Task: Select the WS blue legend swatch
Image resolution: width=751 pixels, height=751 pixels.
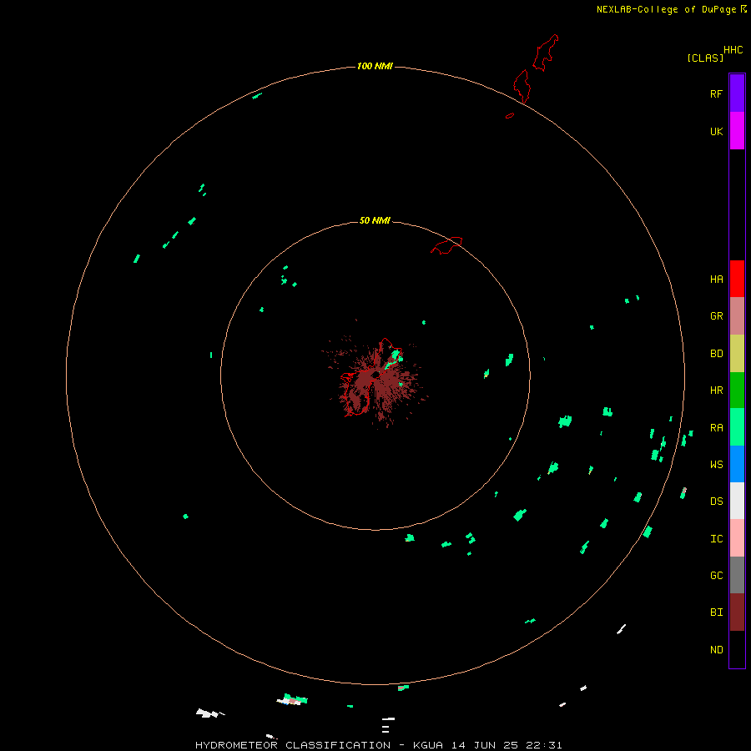Action: pyautogui.click(x=737, y=464)
